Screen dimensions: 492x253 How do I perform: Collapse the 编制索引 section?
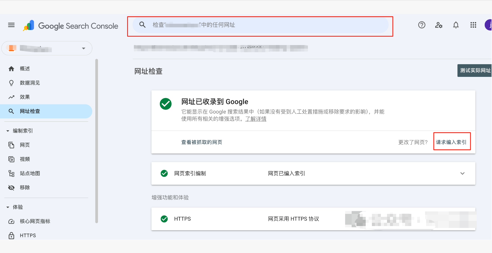(x=8, y=131)
